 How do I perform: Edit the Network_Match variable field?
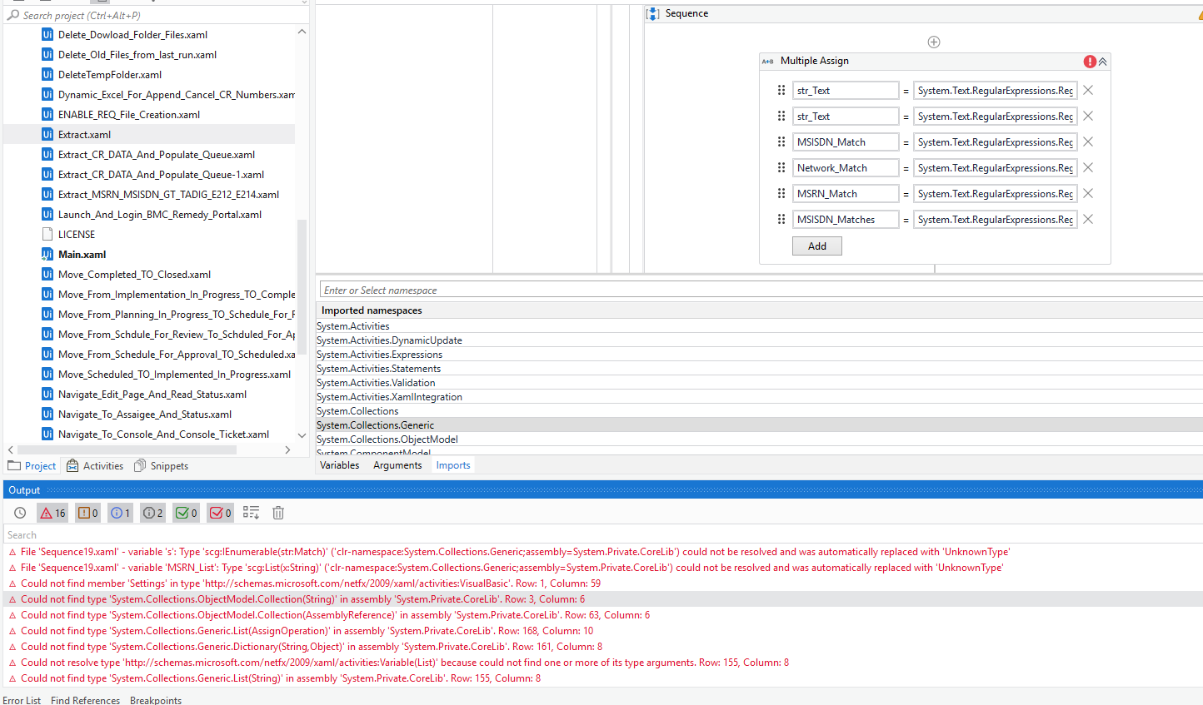click(846, 168)
